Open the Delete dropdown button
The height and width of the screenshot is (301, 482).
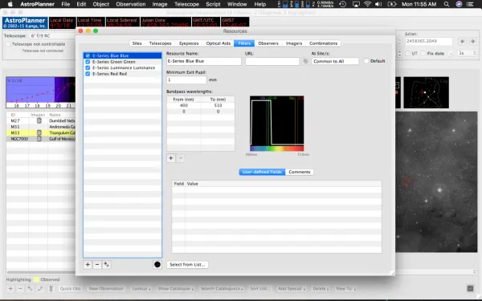coord(321,289)
